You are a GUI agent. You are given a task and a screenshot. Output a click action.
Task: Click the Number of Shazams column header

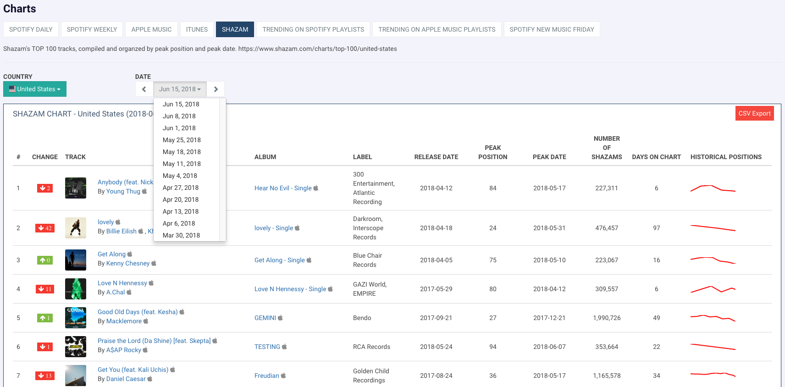click(x=607, y=148)
